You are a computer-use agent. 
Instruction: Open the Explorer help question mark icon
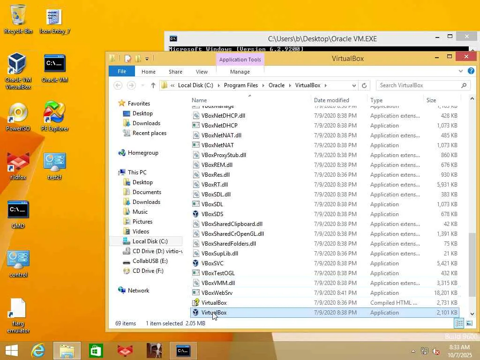point(471,71)
